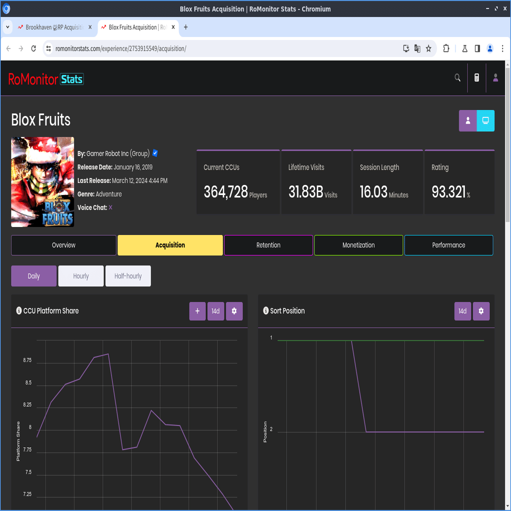Switch to the Blox Fruits Acquisition browser tab

[138, 27]
